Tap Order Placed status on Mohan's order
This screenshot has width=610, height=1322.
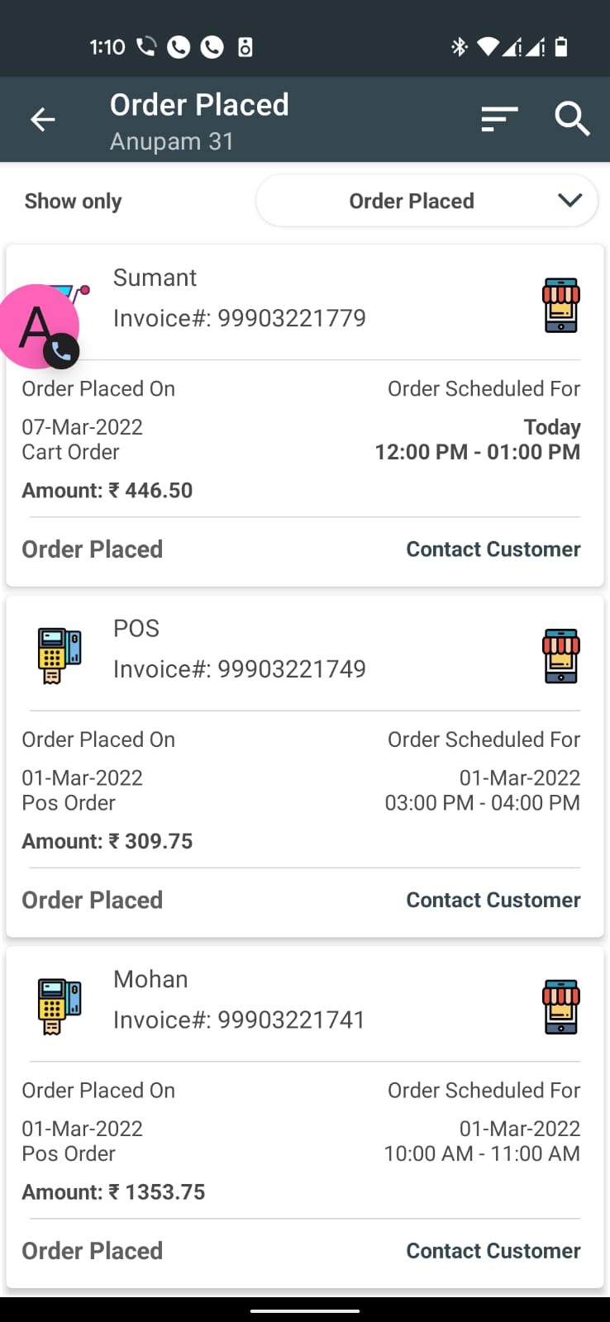coord(92,1251)
